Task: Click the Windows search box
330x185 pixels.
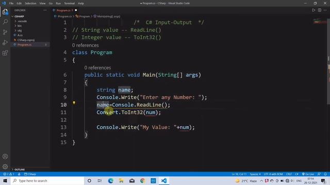Action: pyautogui.click(x=47, y=180)
